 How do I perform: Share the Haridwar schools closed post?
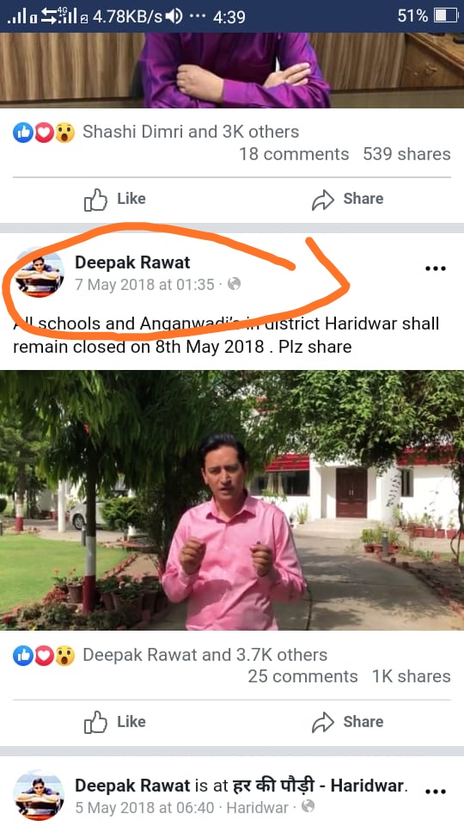pos(347,722)
